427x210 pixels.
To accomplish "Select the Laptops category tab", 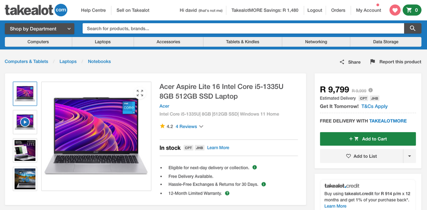I will (x=103, y=42).
